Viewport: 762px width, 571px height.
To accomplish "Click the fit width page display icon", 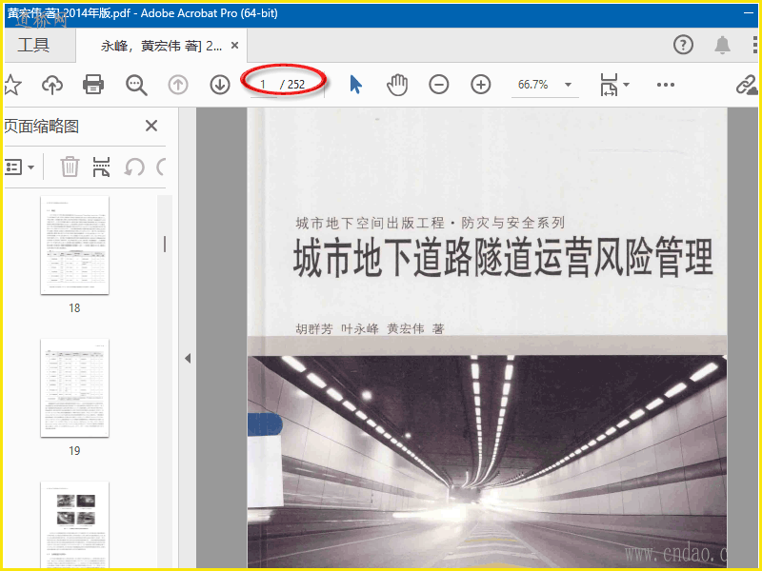I will (609, 85).
